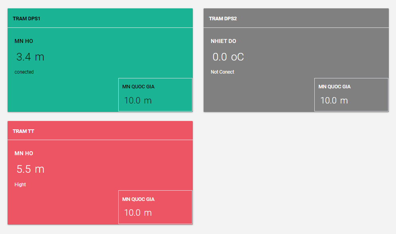
Task: Click the 10.0 m value in red card
Action: click(138, 213)
